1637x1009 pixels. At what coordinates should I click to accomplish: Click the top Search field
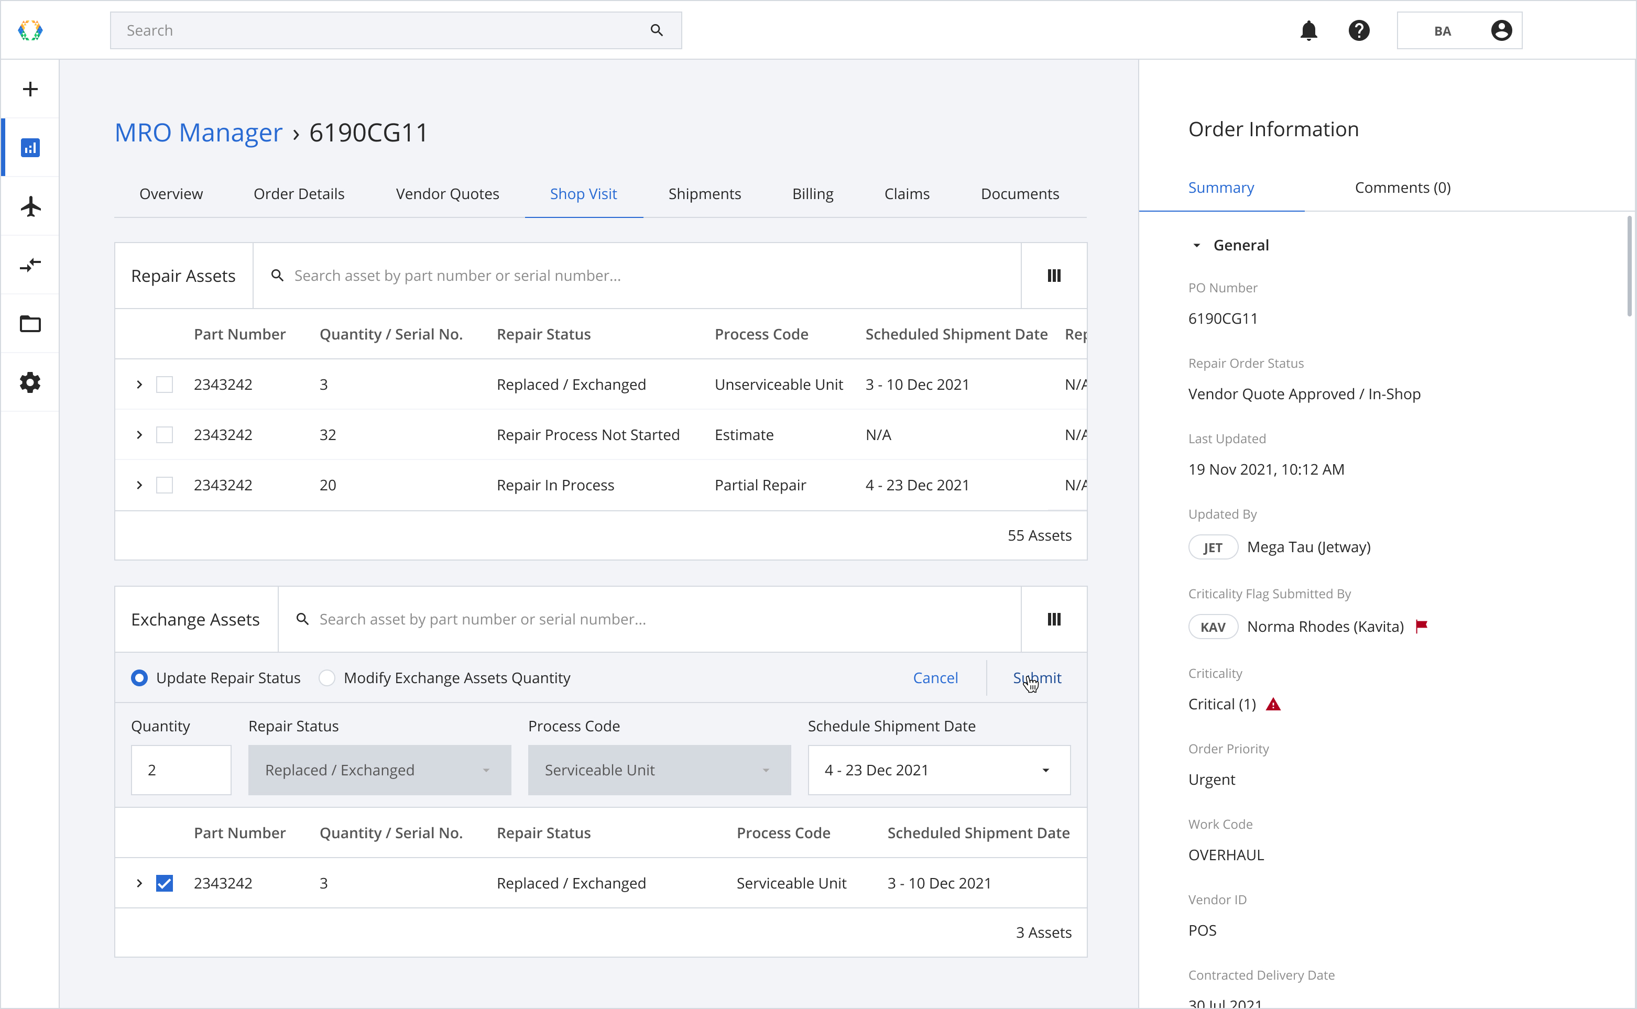[x=396, y=31]
